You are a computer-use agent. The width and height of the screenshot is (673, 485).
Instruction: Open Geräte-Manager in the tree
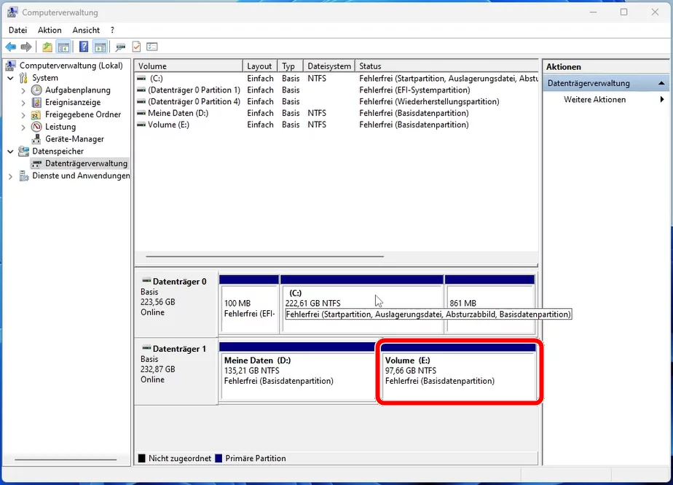[75, 139]
